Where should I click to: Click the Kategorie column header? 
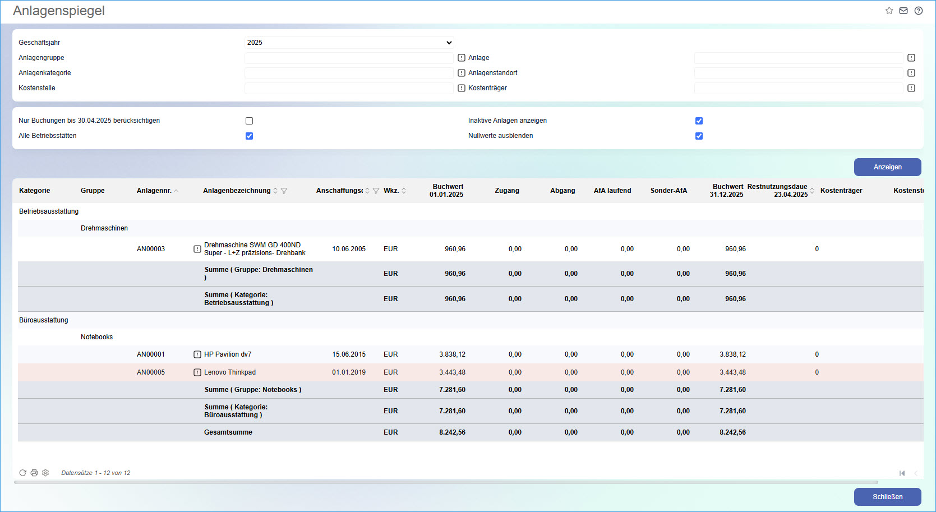(x=35, y=191)
